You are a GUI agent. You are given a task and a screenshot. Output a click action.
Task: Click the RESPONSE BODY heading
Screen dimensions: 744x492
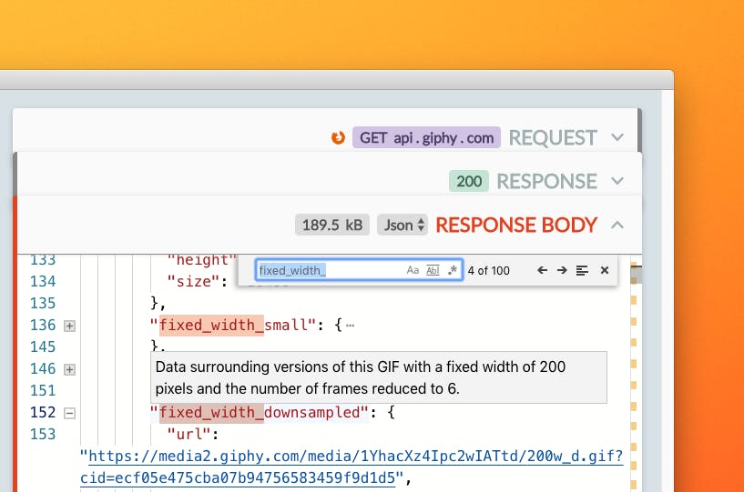[x=516, y=226]
